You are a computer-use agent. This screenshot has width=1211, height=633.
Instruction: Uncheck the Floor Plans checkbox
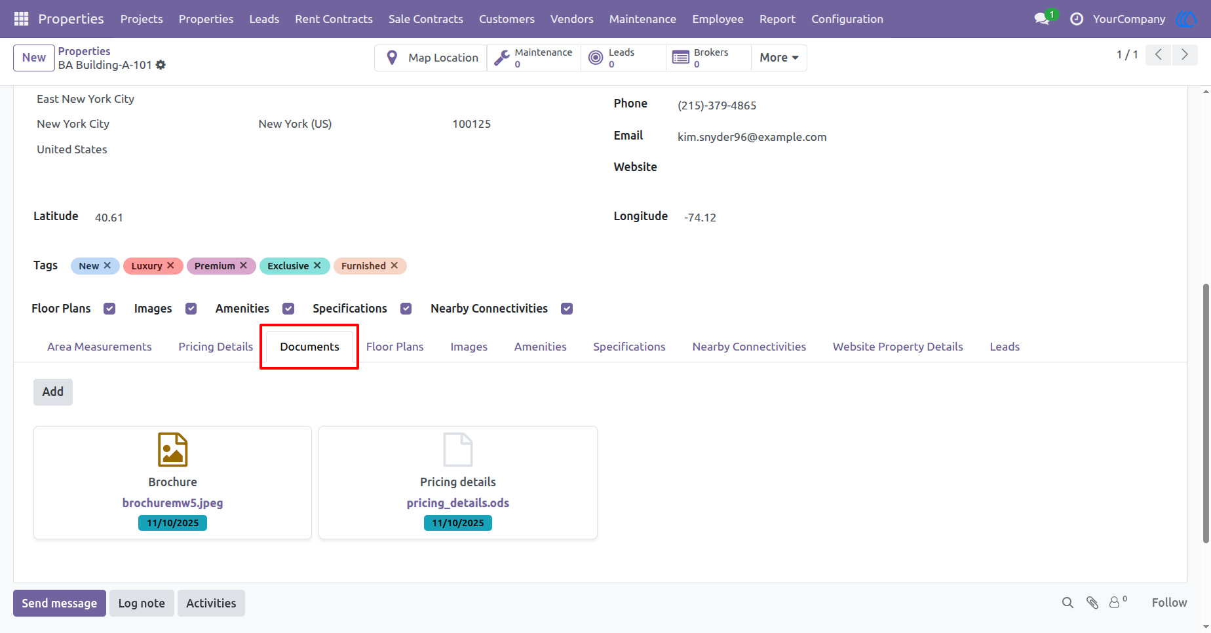[x=109, y=309]
